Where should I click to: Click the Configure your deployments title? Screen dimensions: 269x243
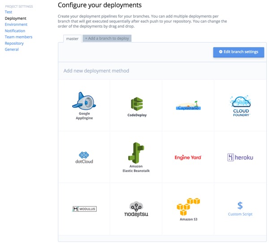point(100,5)
